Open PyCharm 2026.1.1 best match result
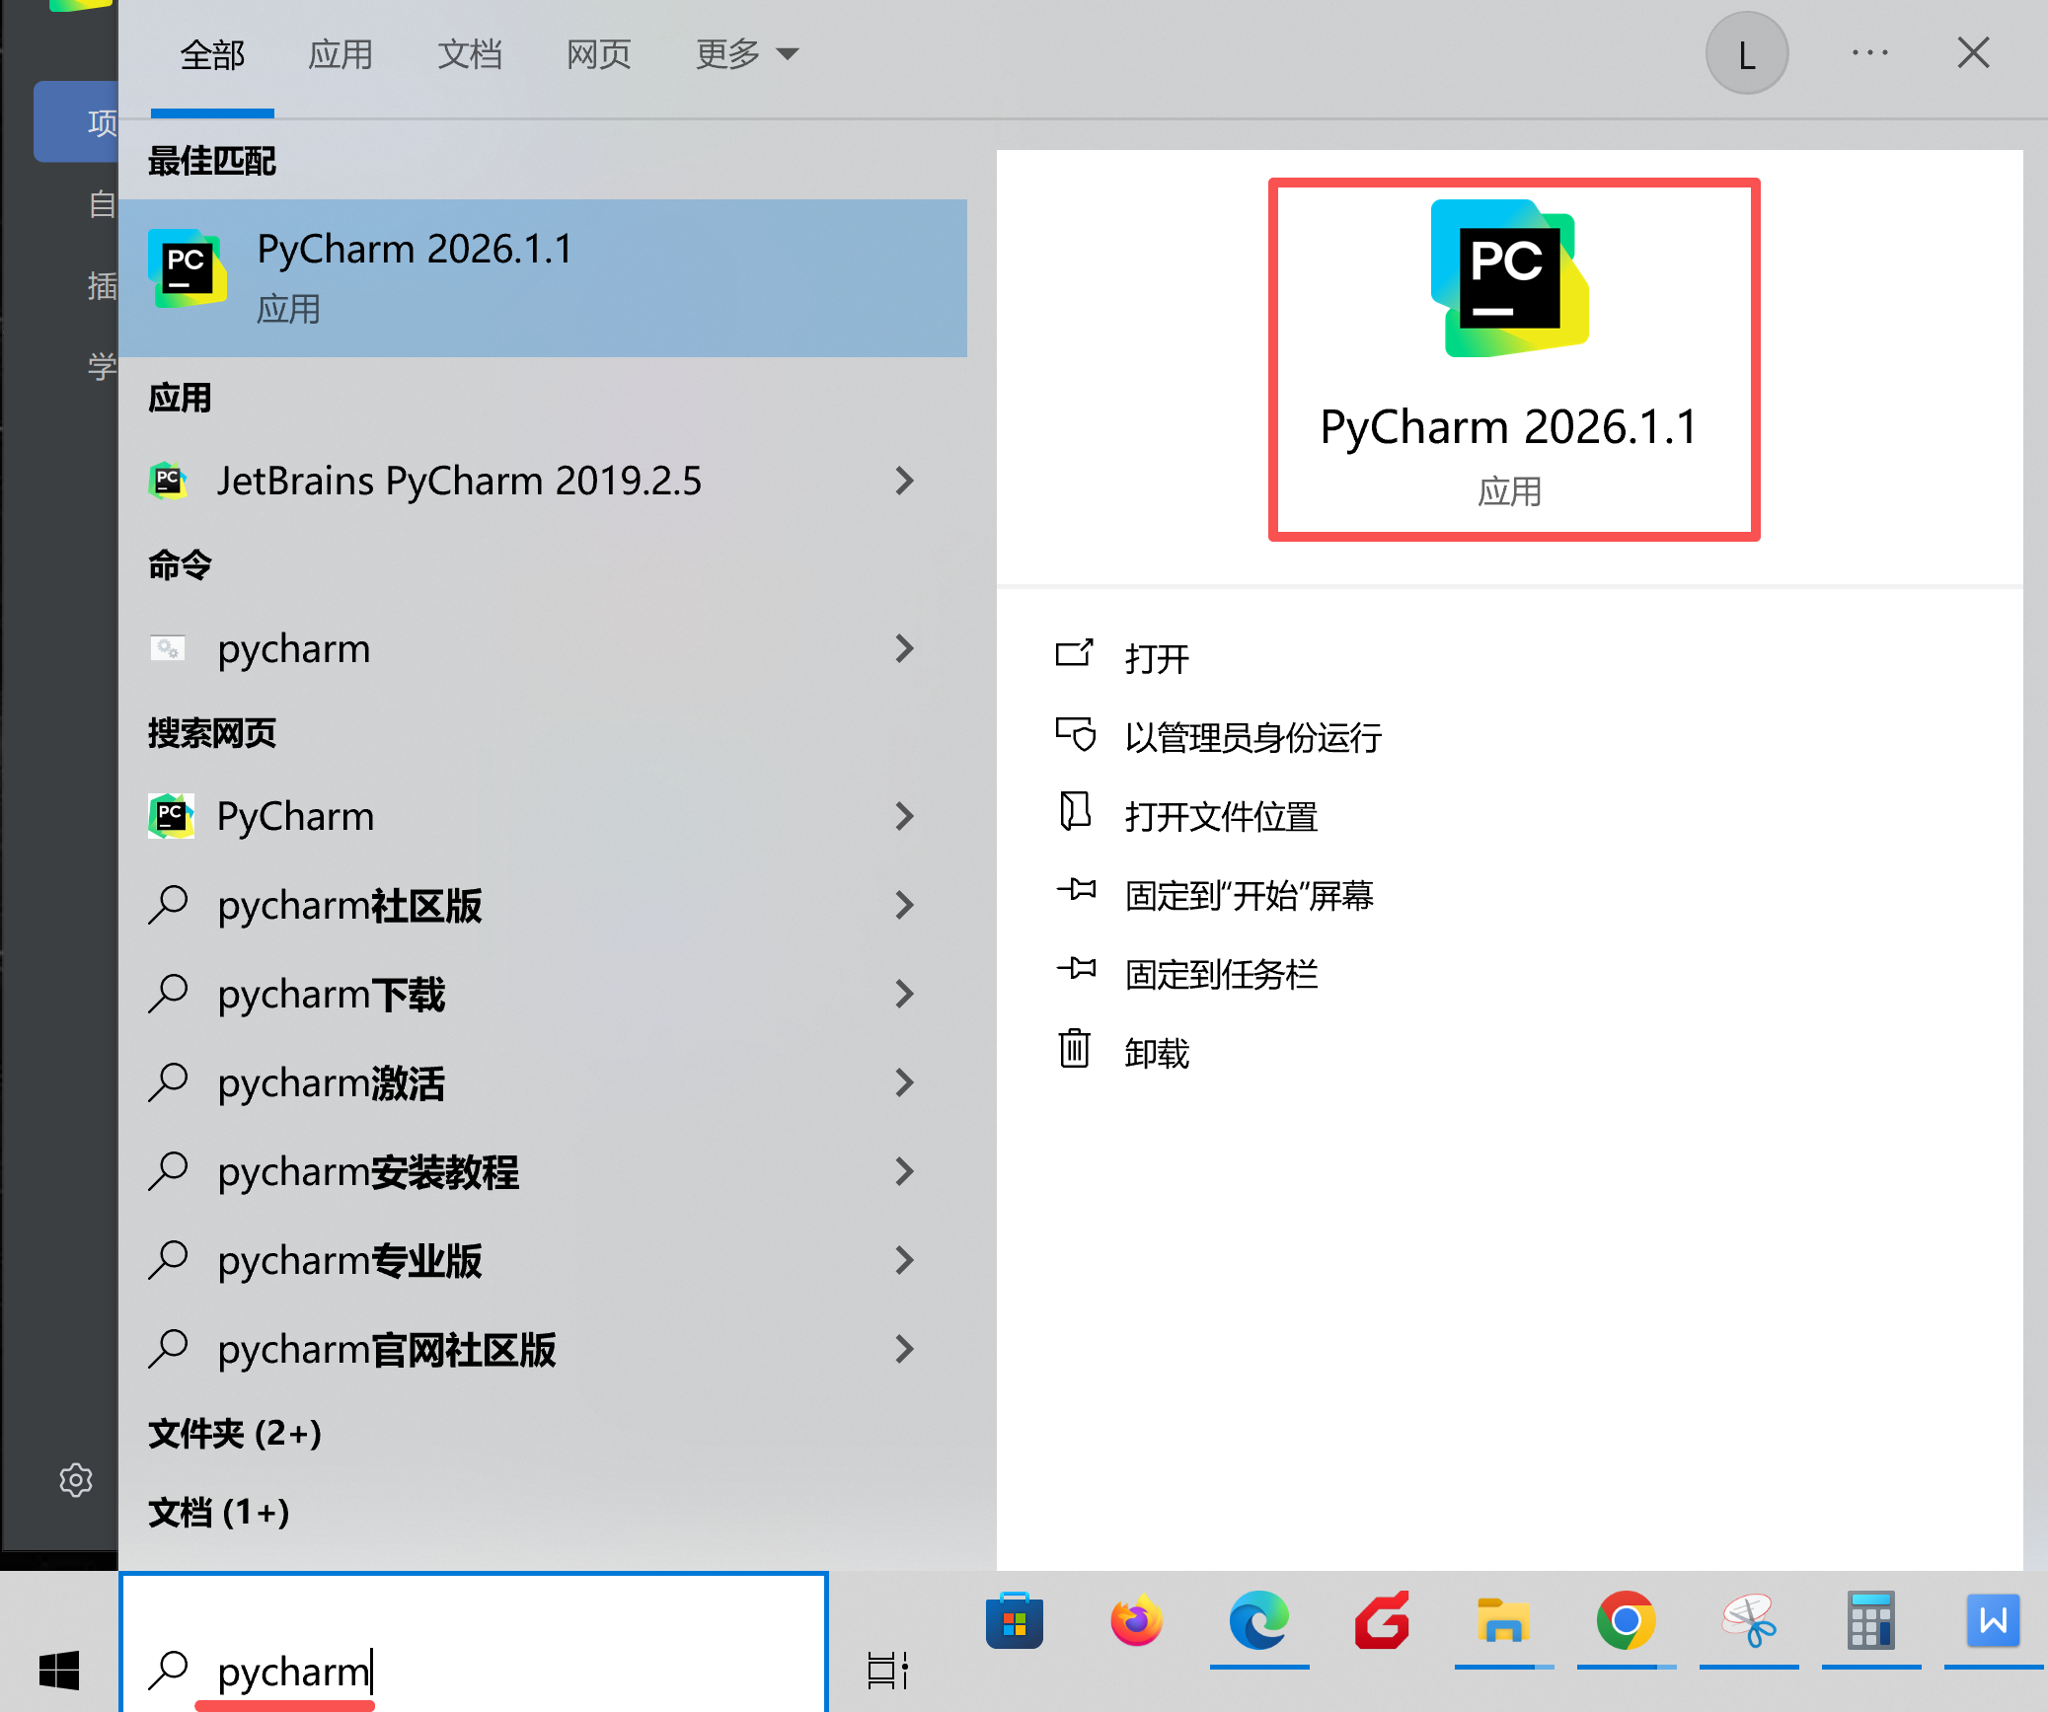Screen dimensions: 2048x1712 tap(543, 278)
